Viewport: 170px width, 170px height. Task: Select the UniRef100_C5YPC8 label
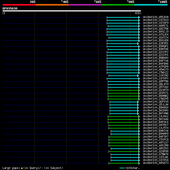[156, 140]
